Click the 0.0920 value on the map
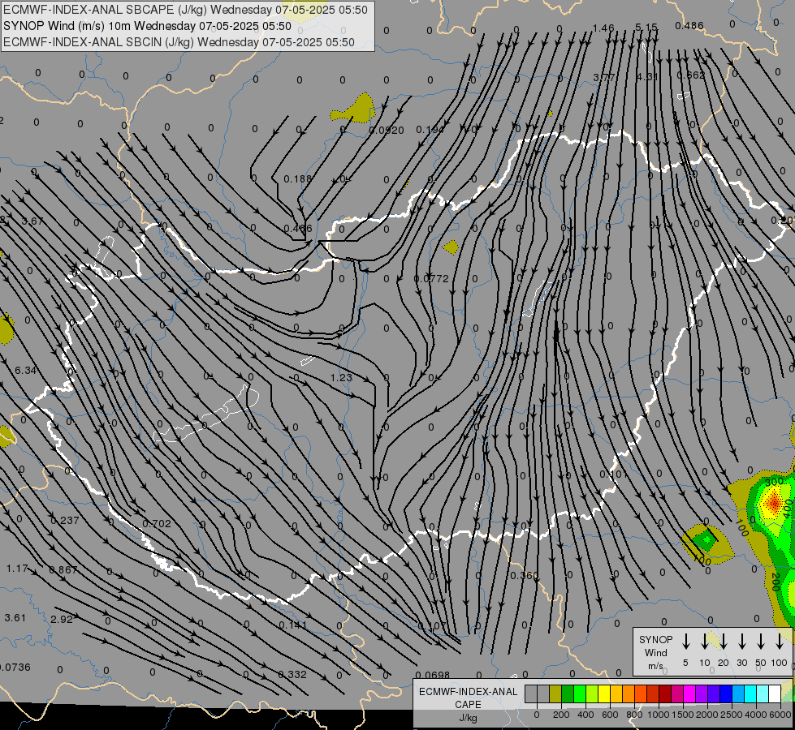This screenshot has height=730, width=795. [387, 131]
